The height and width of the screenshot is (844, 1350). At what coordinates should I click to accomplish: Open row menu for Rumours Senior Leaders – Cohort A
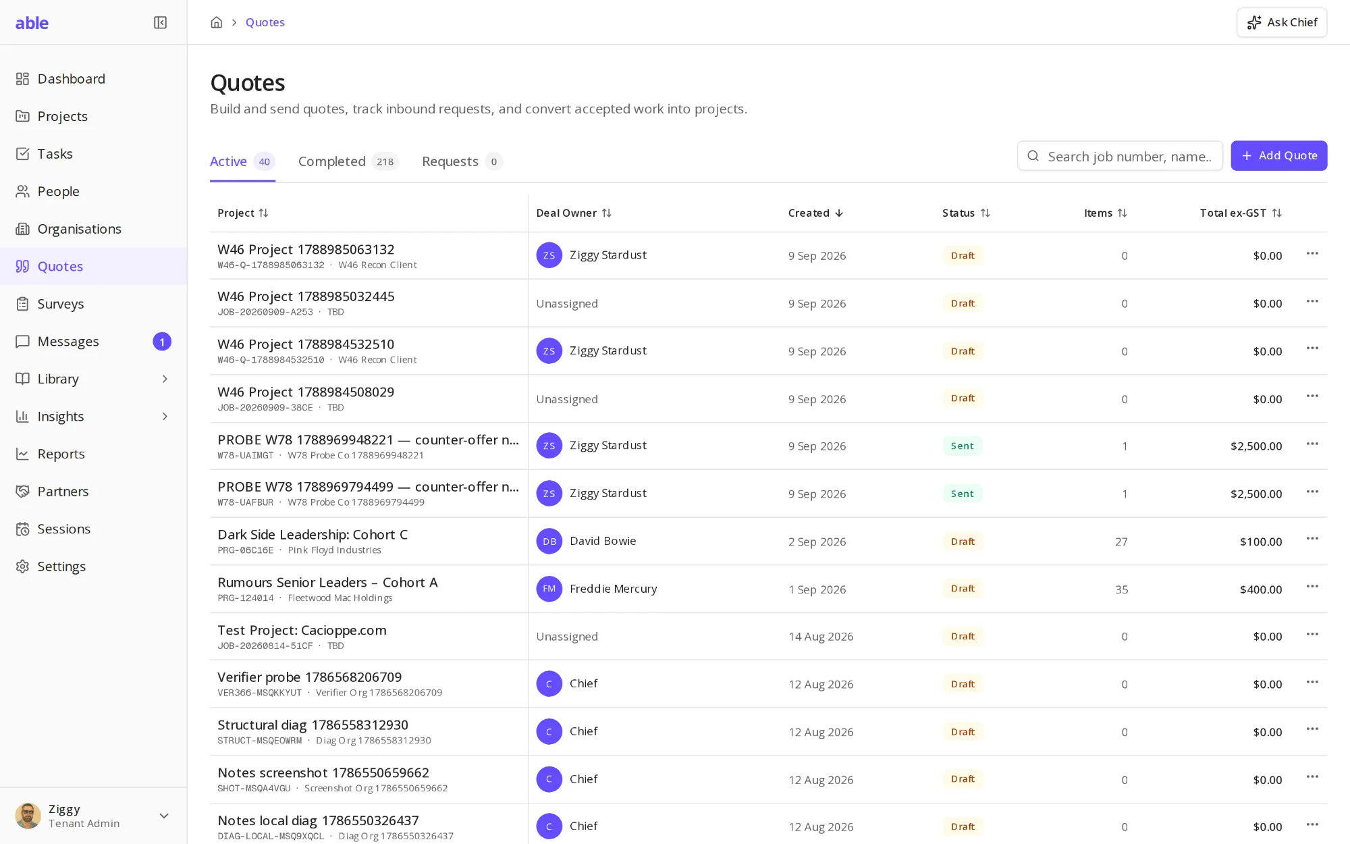1312,587
